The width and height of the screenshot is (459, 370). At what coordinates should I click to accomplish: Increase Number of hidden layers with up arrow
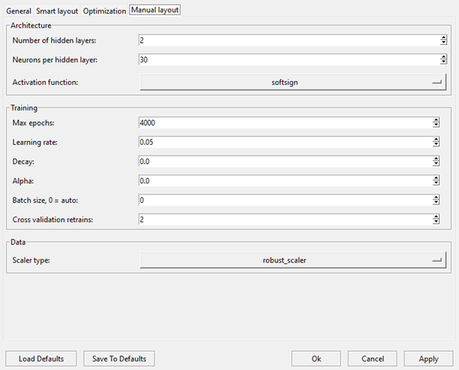tap(444, 37)
